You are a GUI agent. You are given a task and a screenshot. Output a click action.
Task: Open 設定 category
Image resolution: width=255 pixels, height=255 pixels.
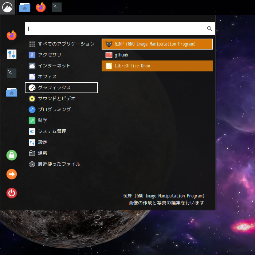[61, 142]
